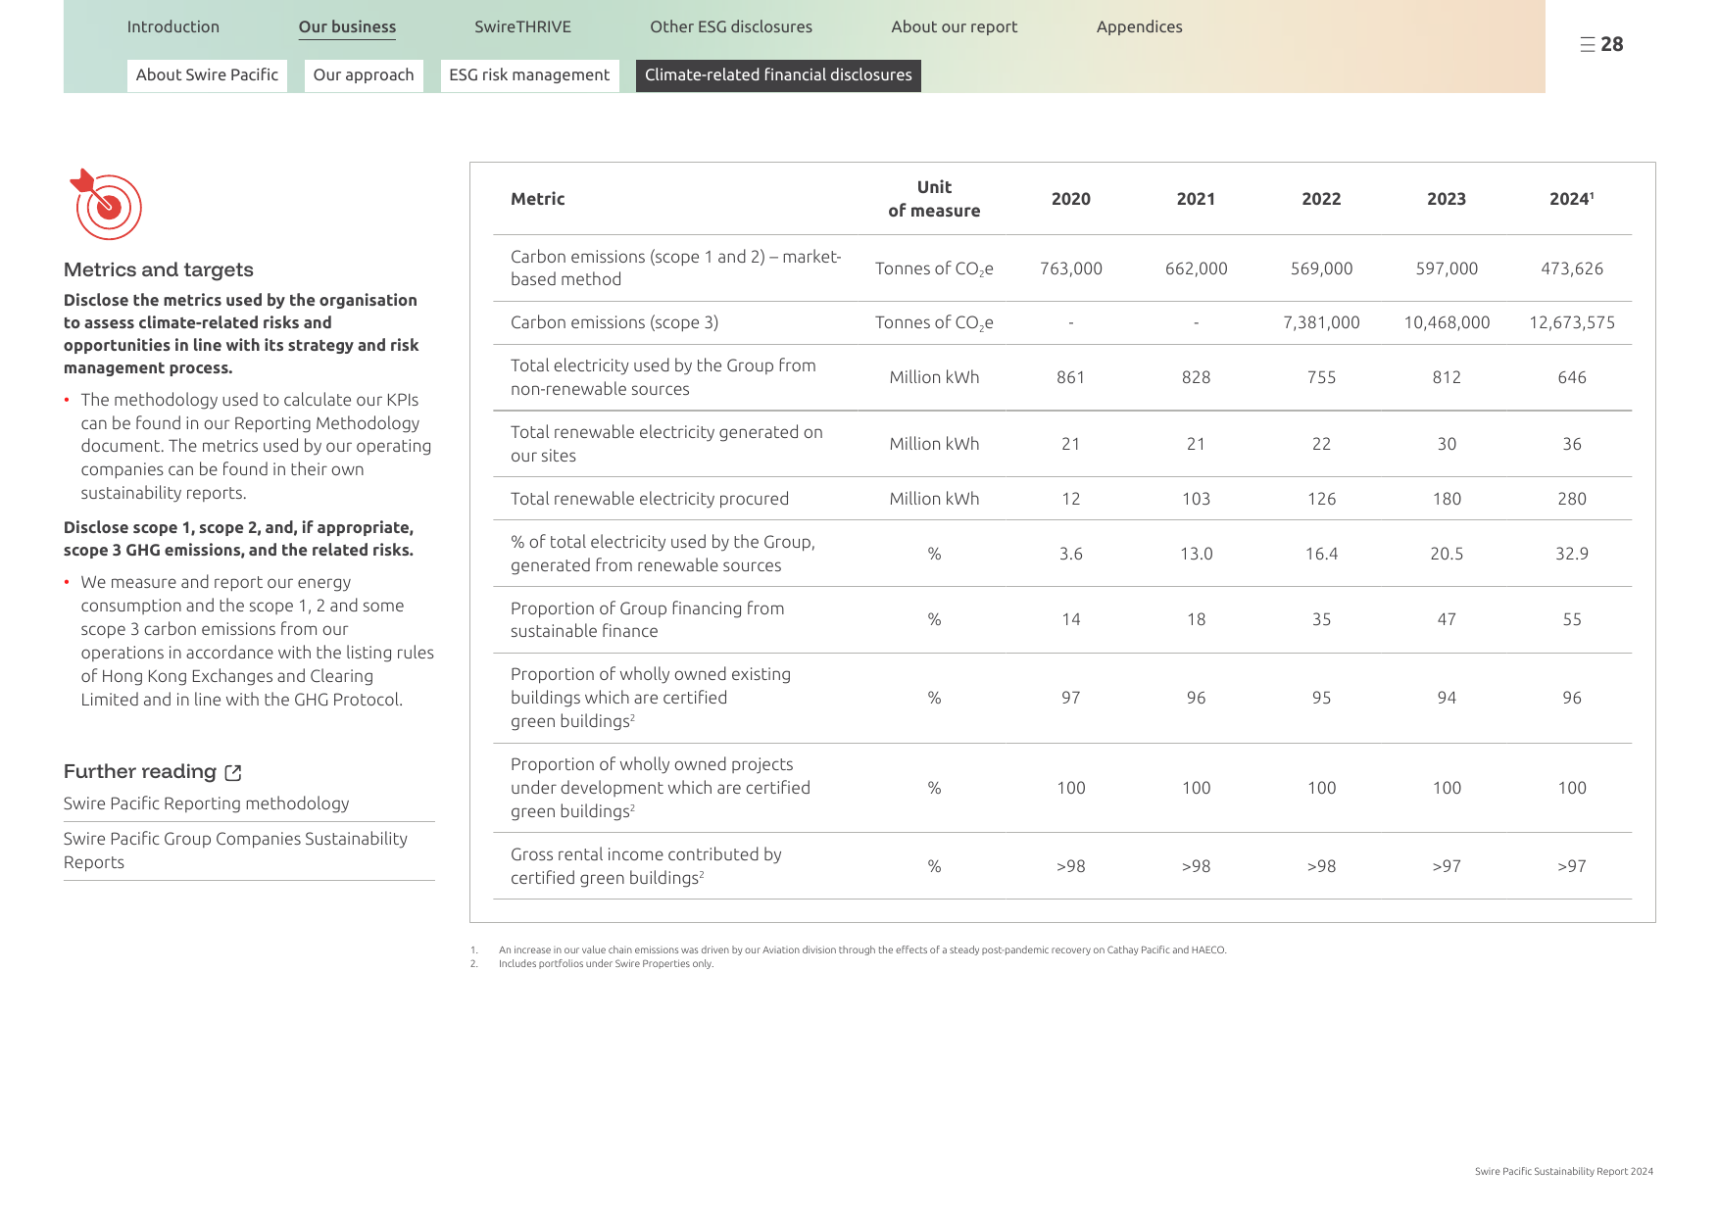Click the value 646 for non-renewable electricity
Viewport: 1719px width, 1216px height.
[1572, 377]
